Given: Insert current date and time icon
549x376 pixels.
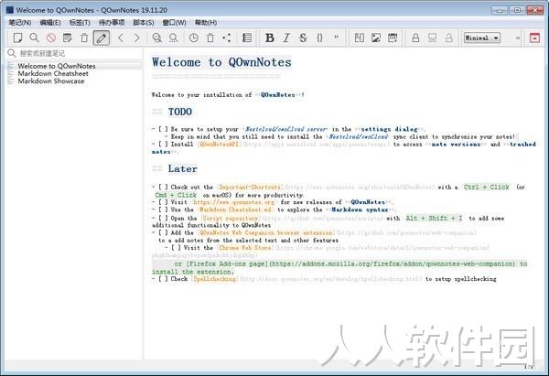Looking at the screenshot, I should point(393,38).
